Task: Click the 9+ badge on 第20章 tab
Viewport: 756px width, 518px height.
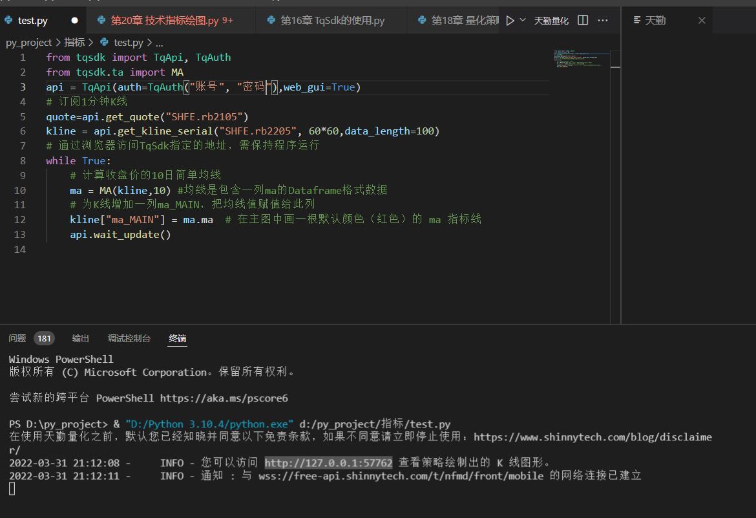Action: (227, 20)
